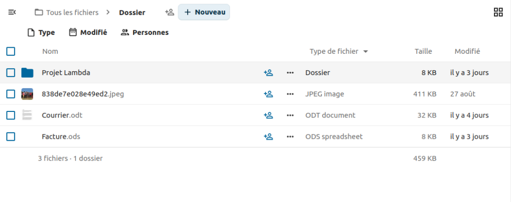The image size is (511, 202).
Task: Switch to grid view icon
Action: pyautogui.click(x=498, y=12)
